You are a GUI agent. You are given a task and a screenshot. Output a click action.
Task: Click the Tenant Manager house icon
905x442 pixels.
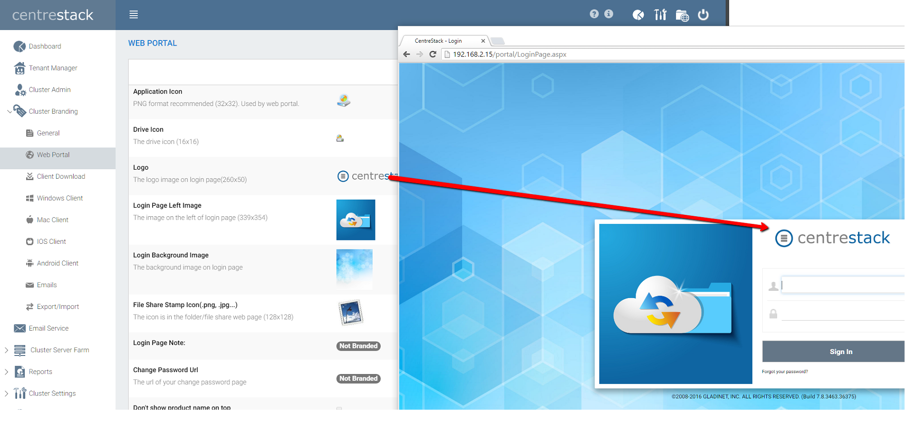pyautogui.click(x=19, y=68)
